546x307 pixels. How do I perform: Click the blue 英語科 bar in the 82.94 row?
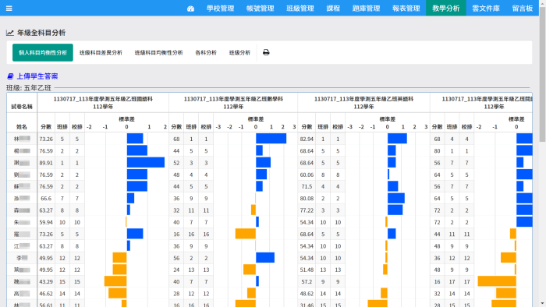pyautogui.click(x=397, y=139)
